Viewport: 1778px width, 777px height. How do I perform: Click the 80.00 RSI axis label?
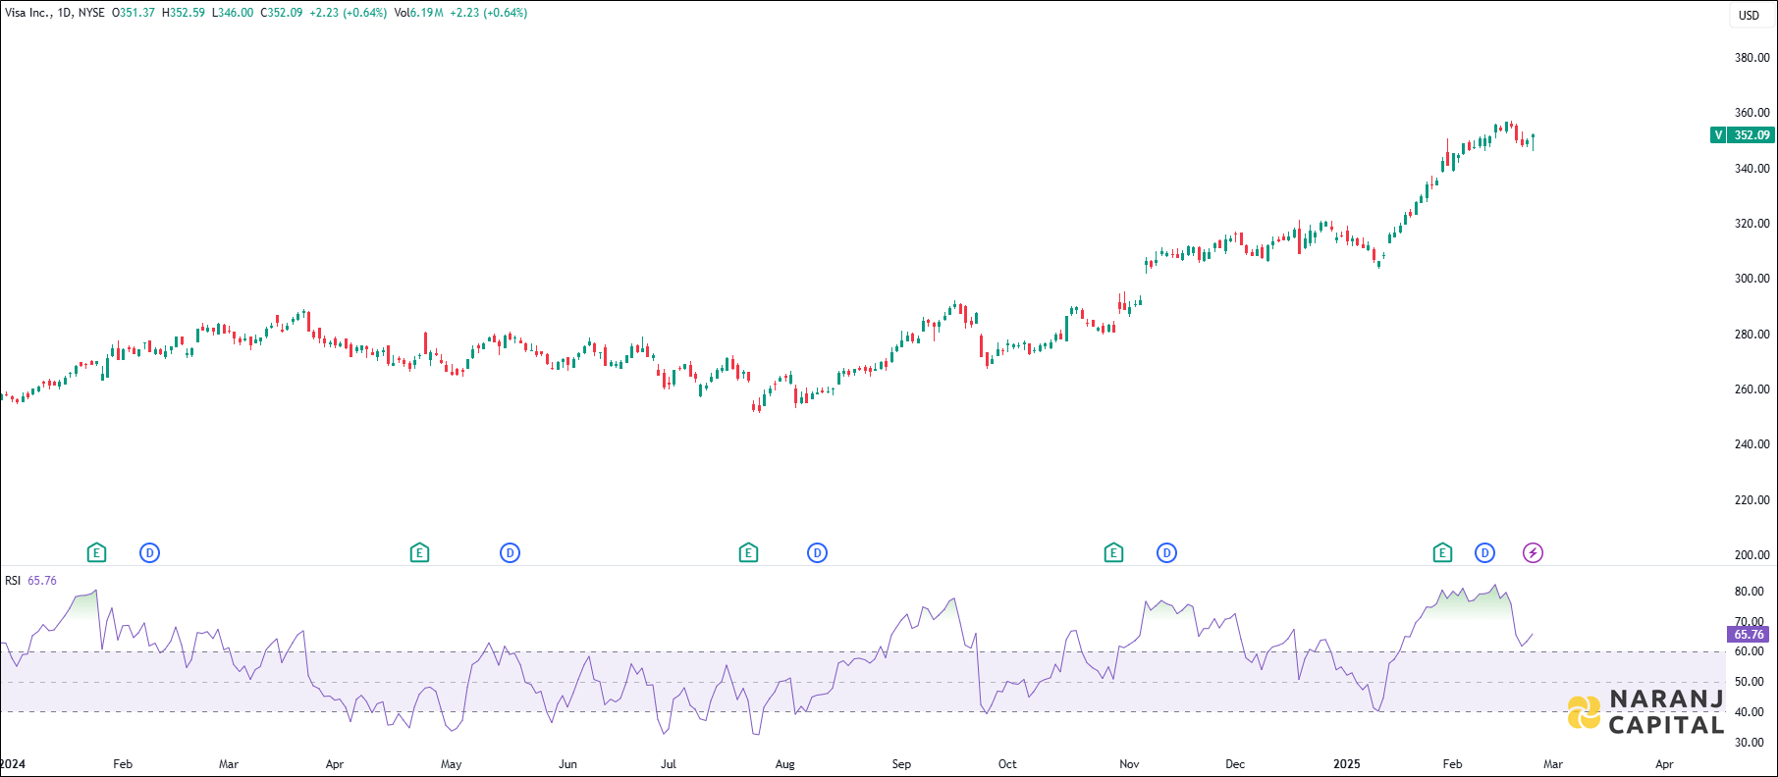coord(1749,592)
